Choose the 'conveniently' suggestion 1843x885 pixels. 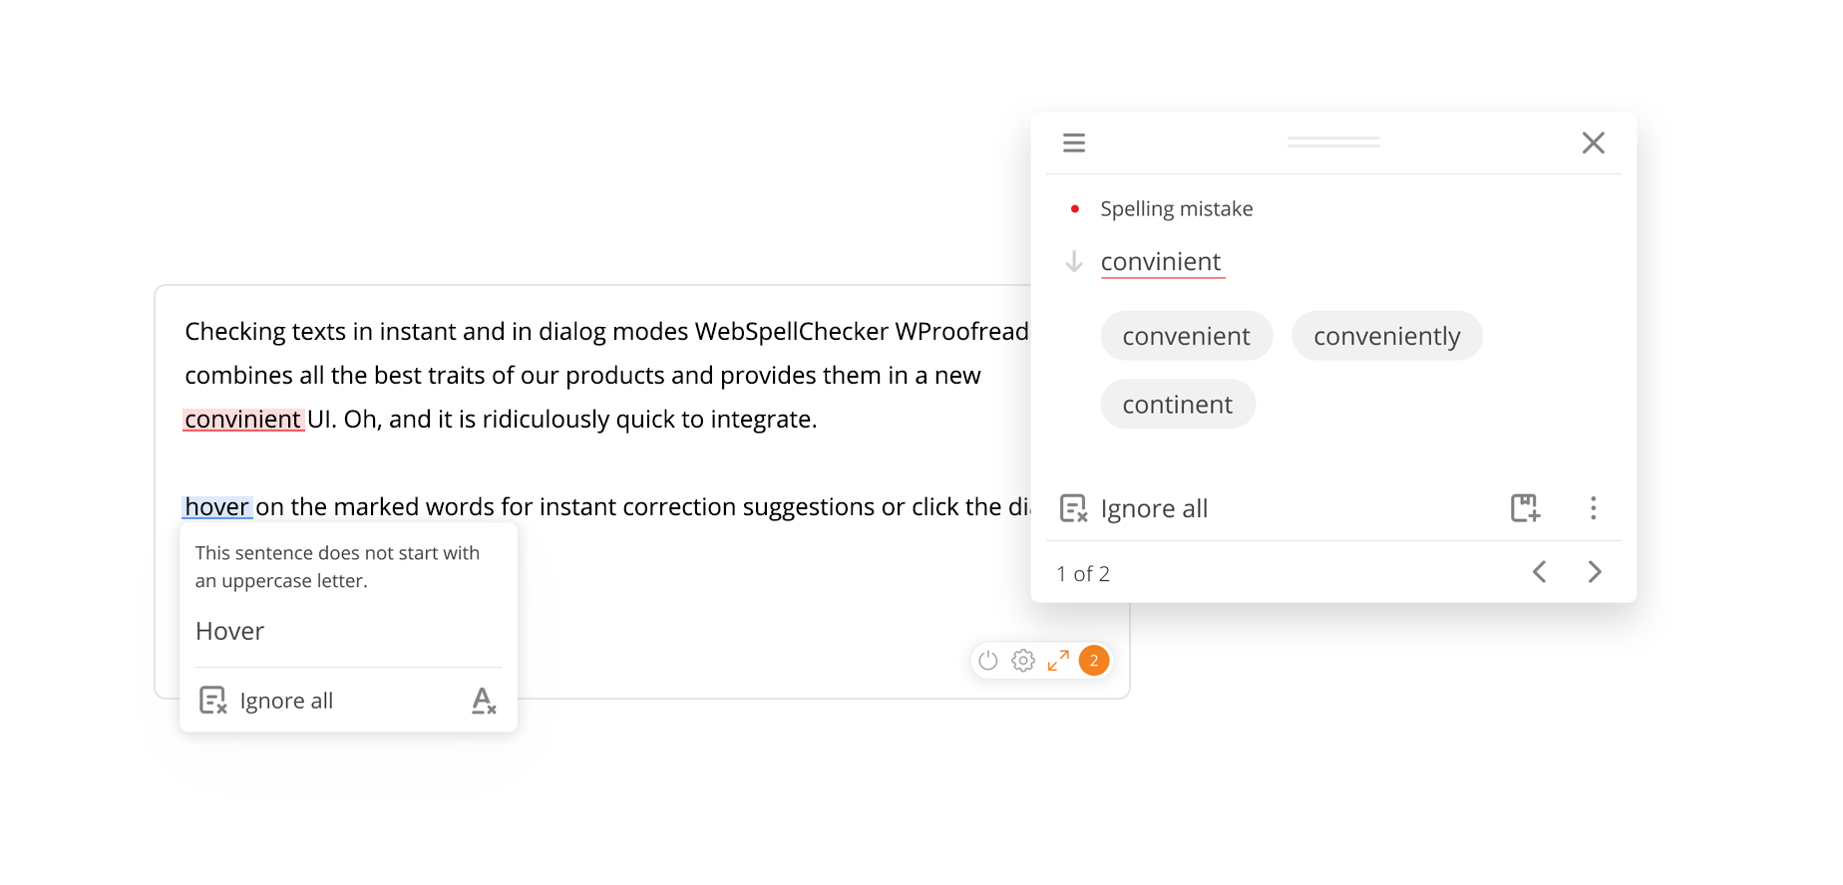[x=1387, y=336]
